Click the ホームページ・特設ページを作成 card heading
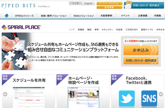165x108 pixels. pyautogui.click(x=84, y=80)
